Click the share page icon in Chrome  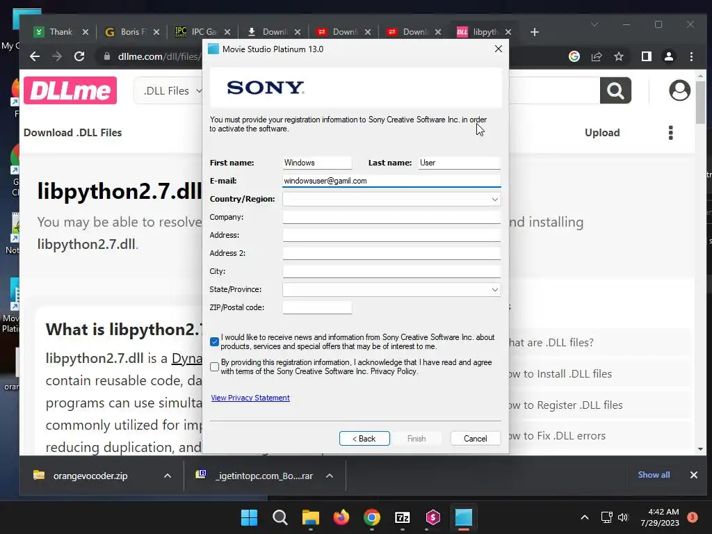(x=596, y=56)
